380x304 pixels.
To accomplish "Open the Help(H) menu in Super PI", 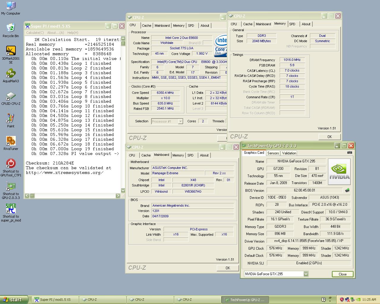I will 73,33.
